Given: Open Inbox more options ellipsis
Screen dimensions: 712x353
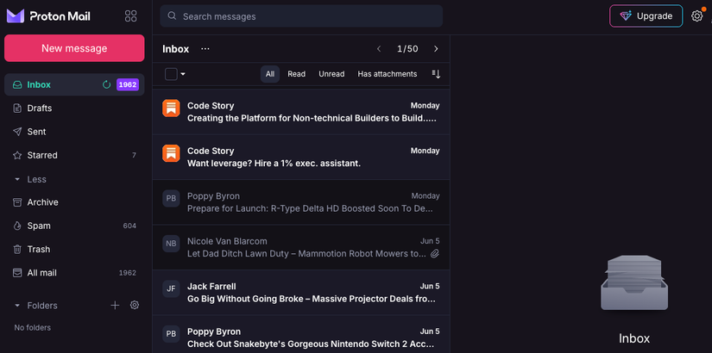Looking at the screenshot, I should click(205, 49).
